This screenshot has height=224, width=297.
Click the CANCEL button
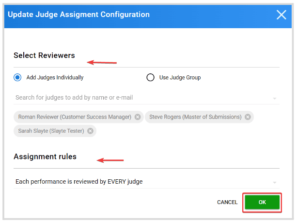click(227, 202)
